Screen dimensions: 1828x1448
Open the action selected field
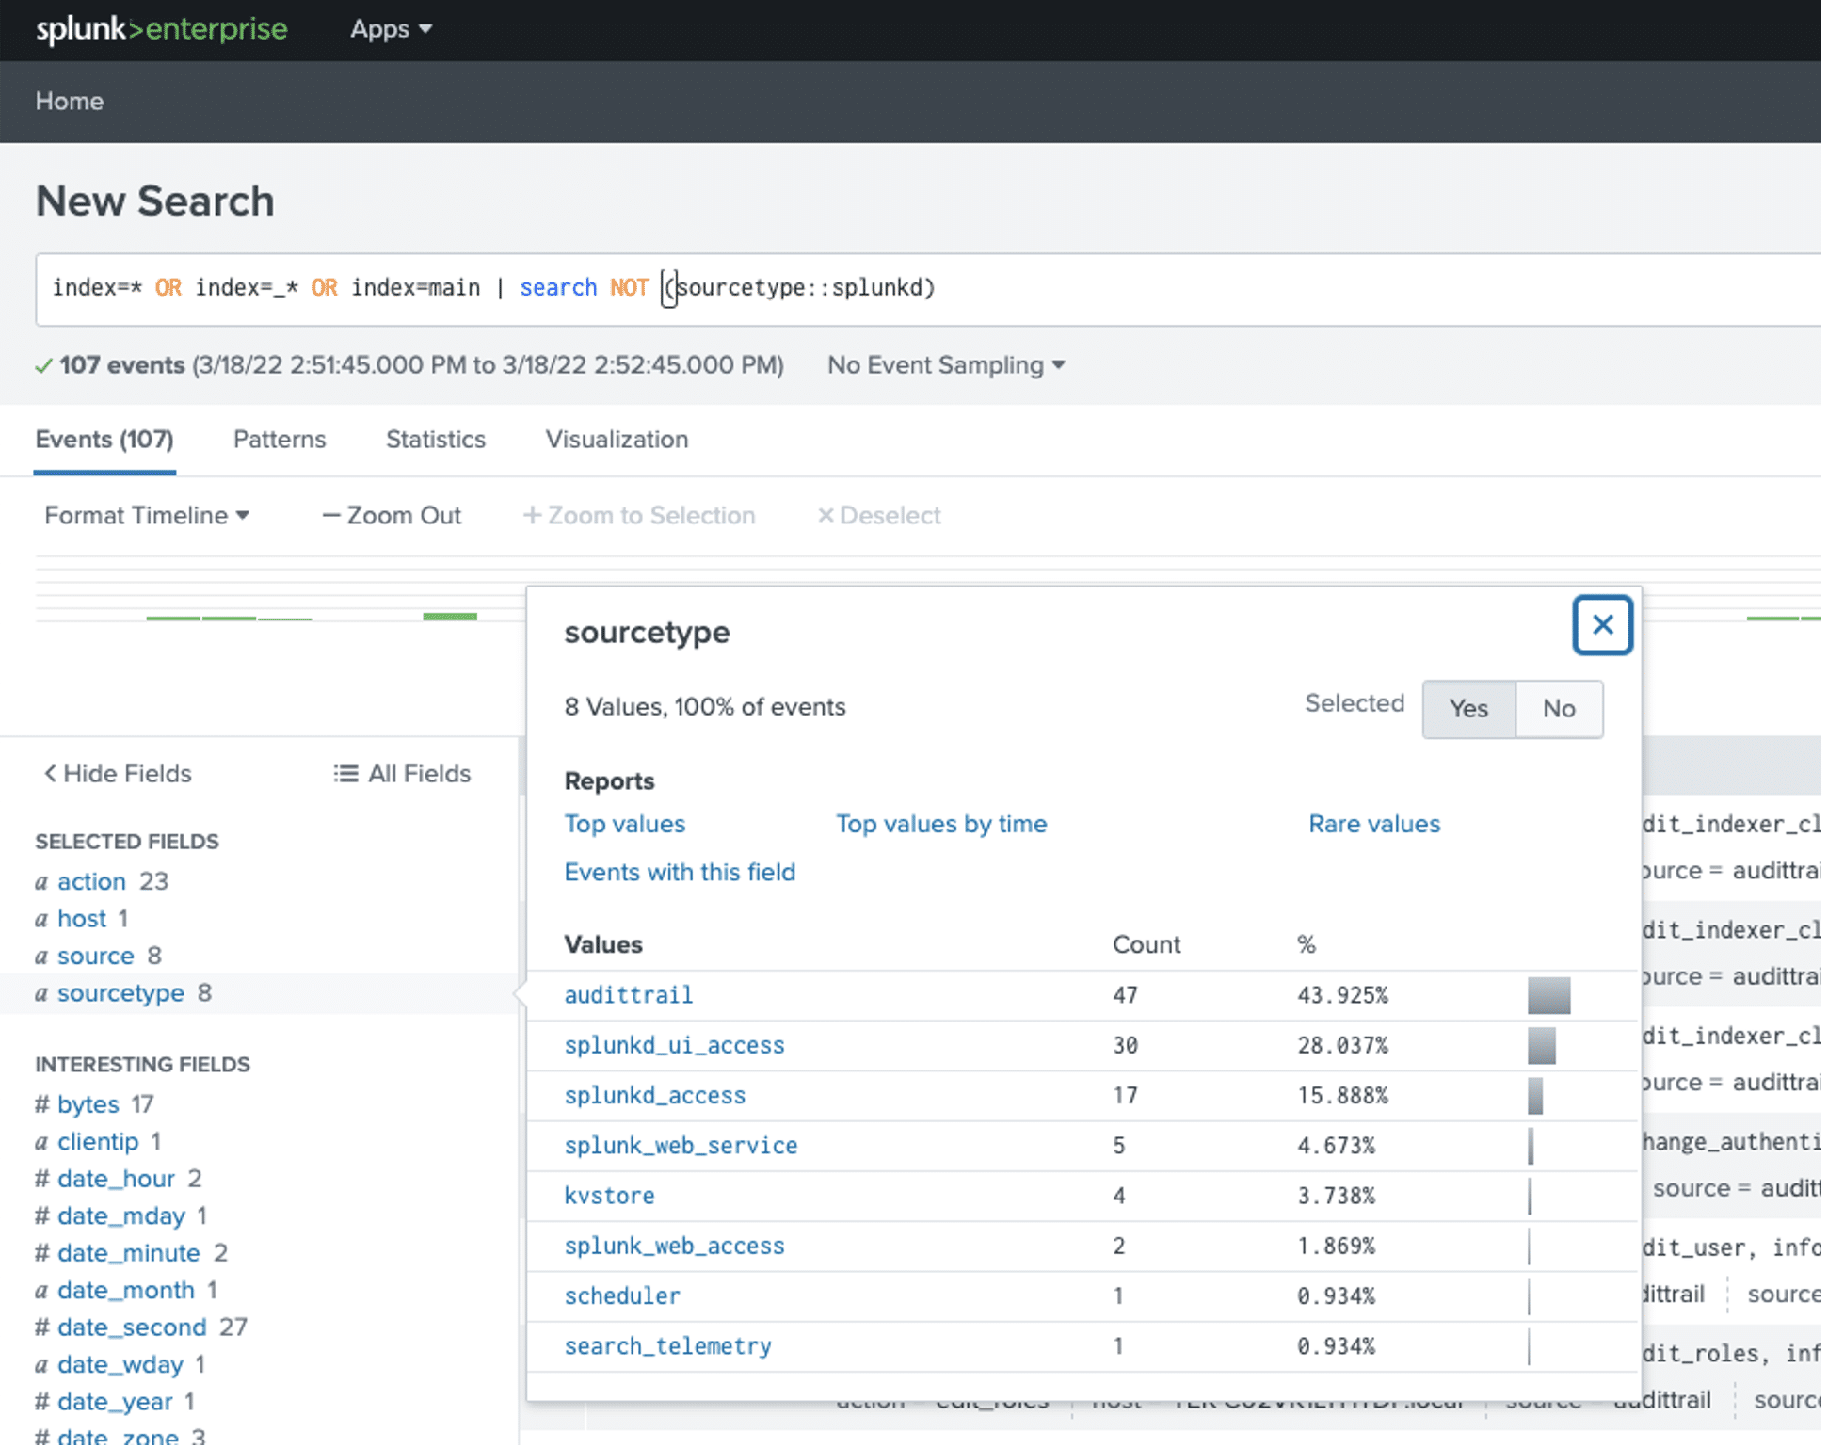point(91,881)
